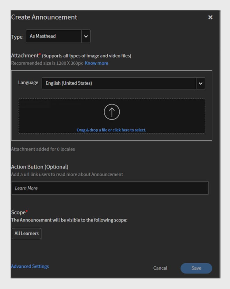Viewport: 230px width, 289px height.
Task: Expand the Language dropdown arrow
Action: (x=201, y=83)
